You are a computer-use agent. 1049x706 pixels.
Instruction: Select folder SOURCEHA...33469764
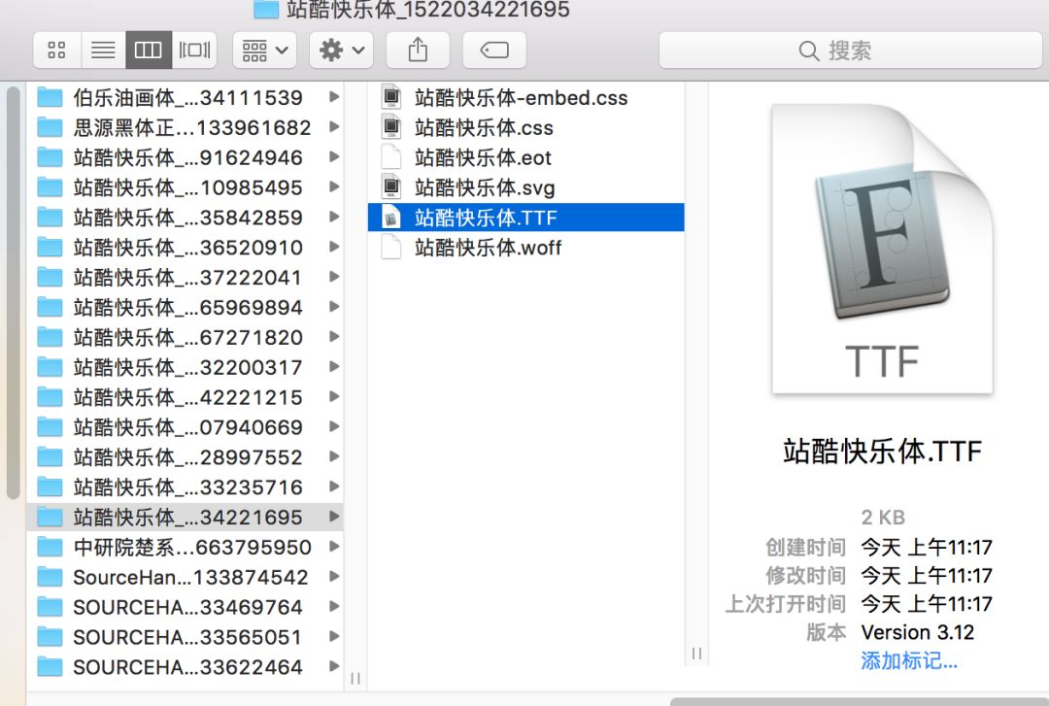(186, 607)
